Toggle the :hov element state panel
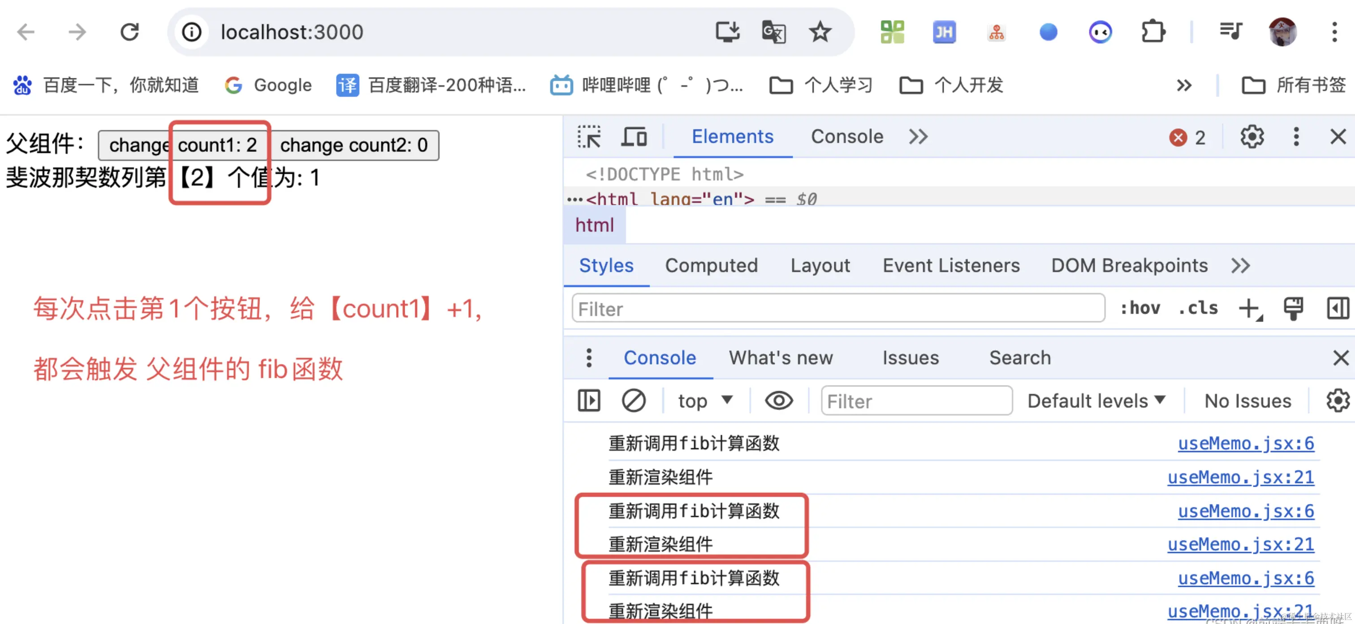This screenshot has width=1355, height=624. [x=1139, y=308]
